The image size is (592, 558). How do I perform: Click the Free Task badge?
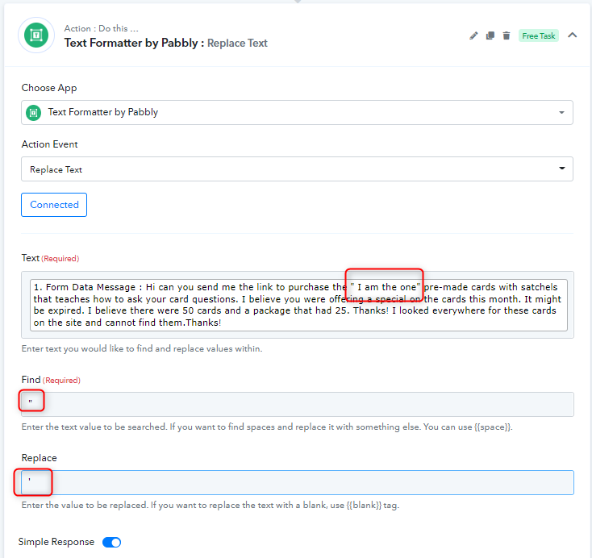point(539,35)
